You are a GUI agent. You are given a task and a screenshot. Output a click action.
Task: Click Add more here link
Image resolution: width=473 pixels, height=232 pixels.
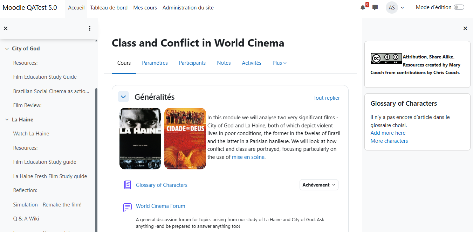tap(388, 133)
